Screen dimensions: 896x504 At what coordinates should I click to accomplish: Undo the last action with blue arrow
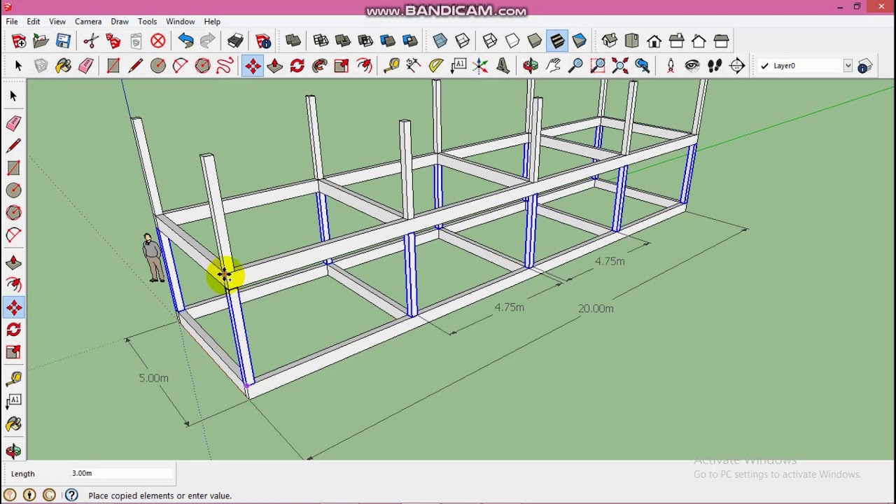coord(185,41)
